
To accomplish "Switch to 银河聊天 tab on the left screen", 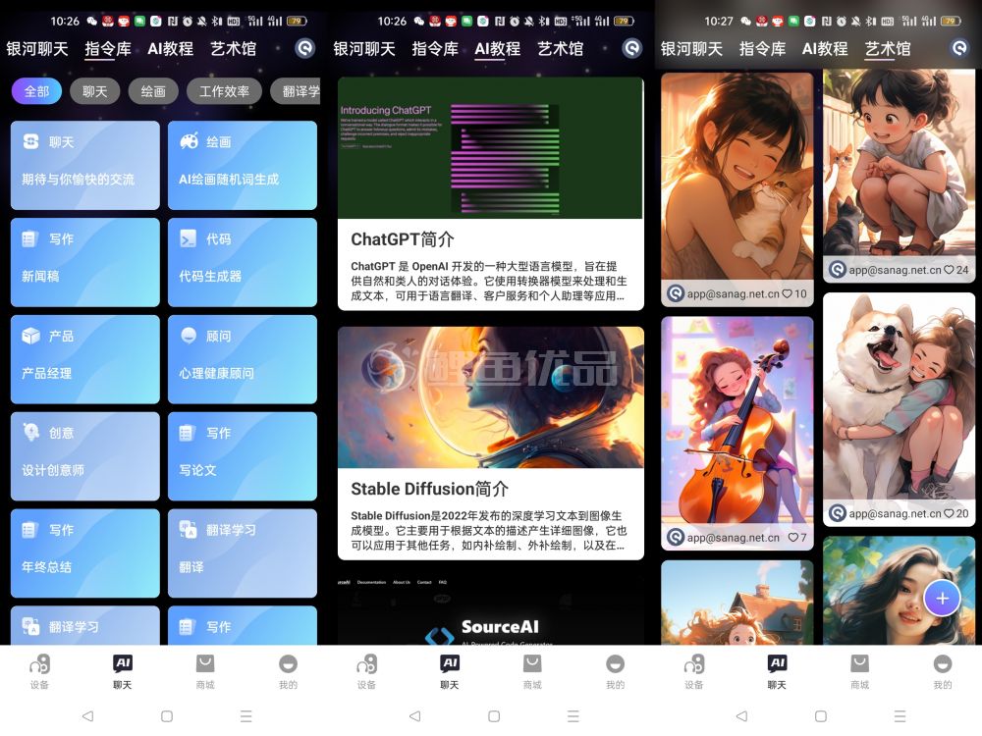I will (x=37, y=49).
